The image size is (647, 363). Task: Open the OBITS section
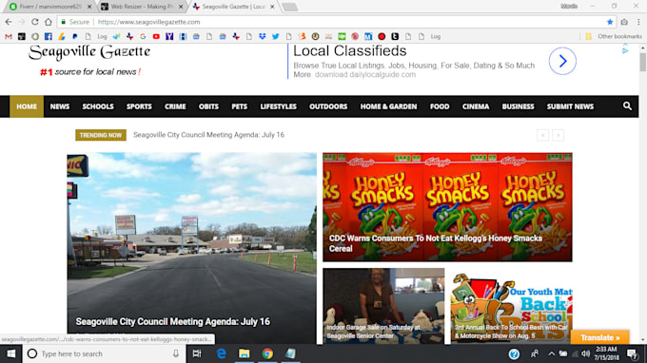[208, 106]
